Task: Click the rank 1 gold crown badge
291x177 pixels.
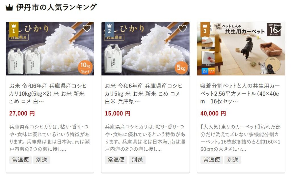Action: (14, 29)
